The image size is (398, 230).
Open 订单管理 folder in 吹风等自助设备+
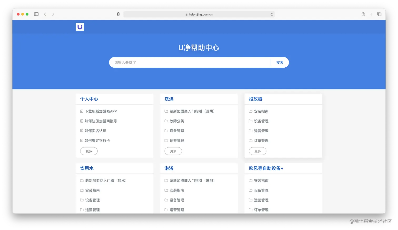tap(261, 210)
